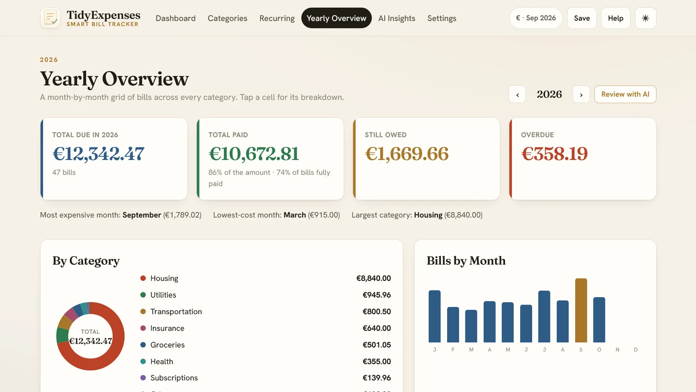Screen dimensions: 696x392
Task: Click the Transportation color dot
Action: coord(143,312)
